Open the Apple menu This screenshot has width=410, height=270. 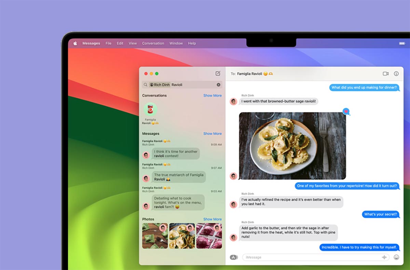(x=75, y=43)
